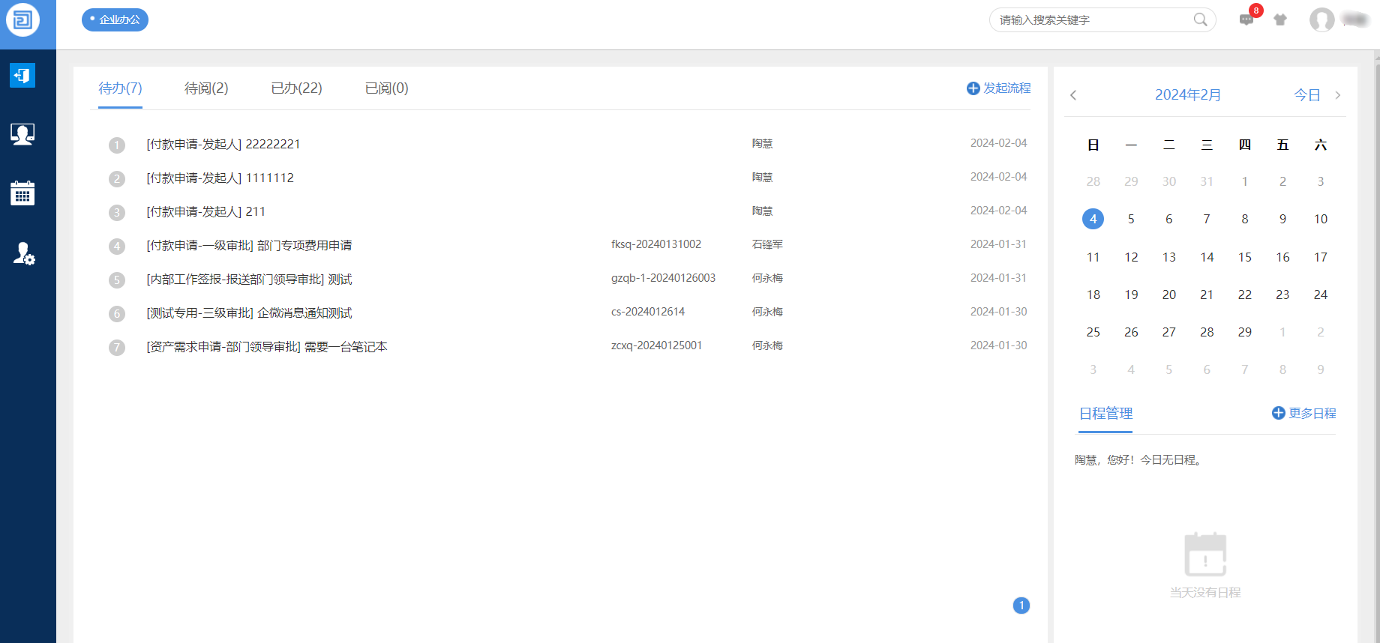Open task [付款申请-发起人] 211
The image size is (1380, 643).
206,211
